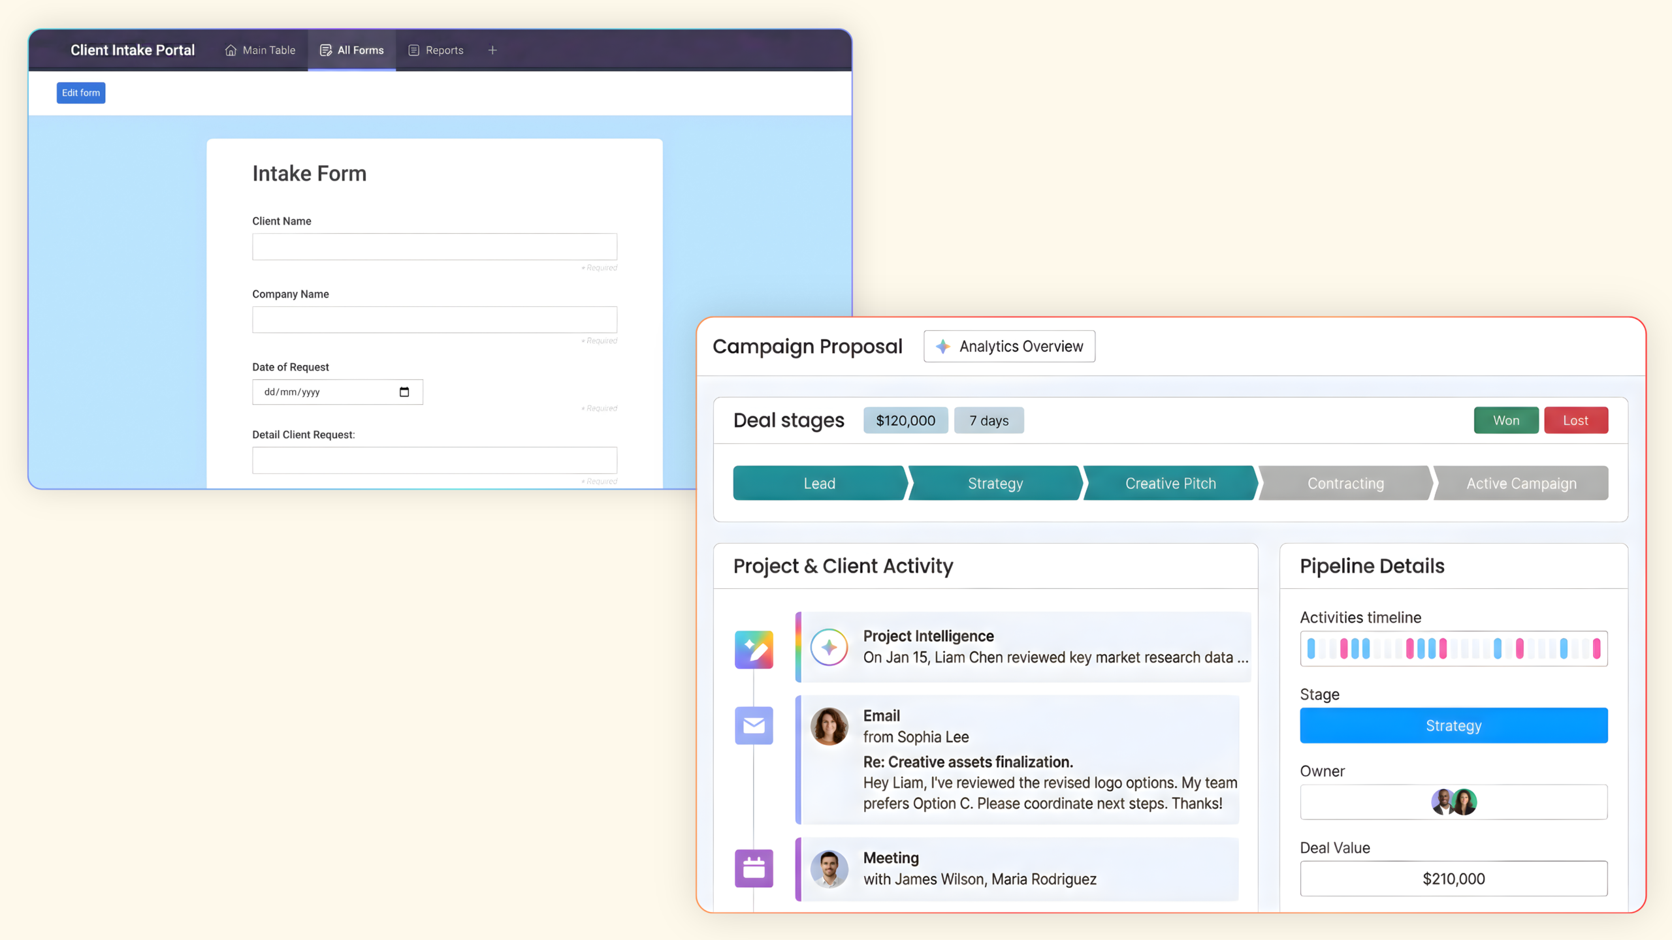Select the Contracting deal stage

(x=1345, y=483)
